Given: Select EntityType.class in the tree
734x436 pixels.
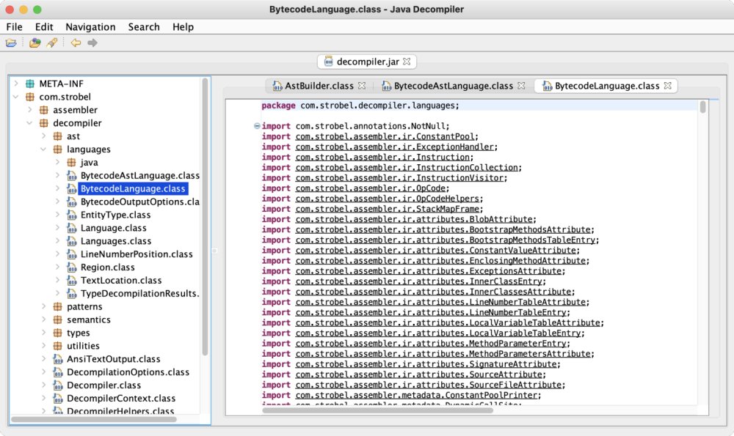Looking at the screenshot, I should 115,215.
